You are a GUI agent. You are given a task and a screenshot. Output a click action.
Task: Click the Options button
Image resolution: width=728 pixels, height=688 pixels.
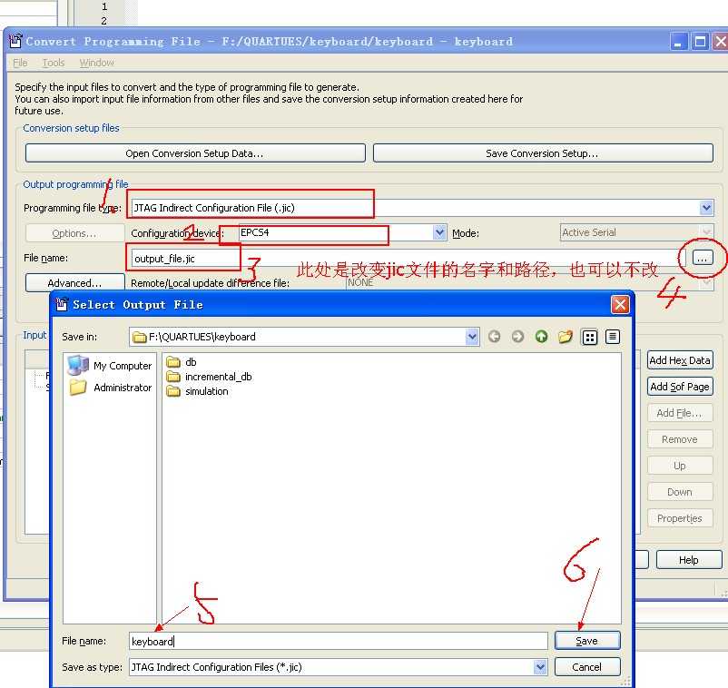(74, 233)
